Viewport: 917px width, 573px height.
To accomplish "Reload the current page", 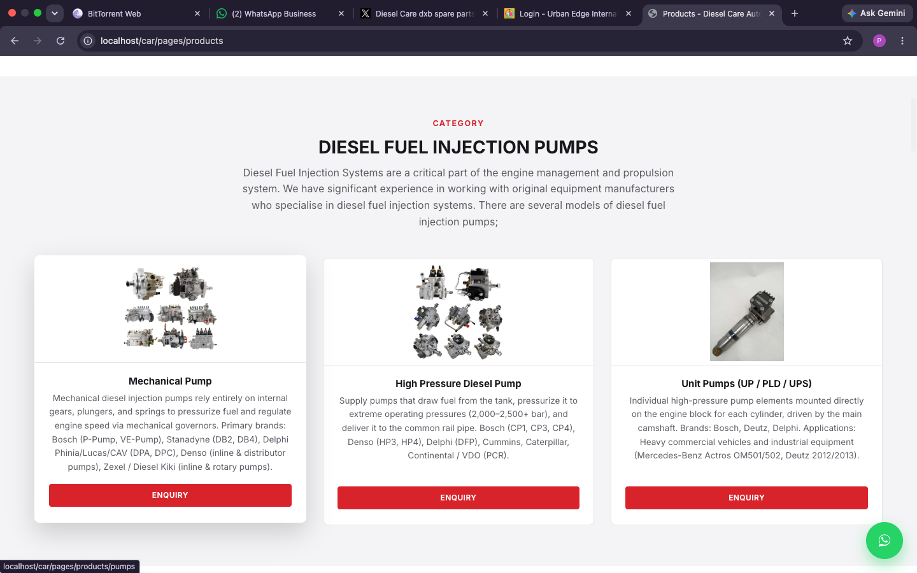I will (60, 41).
